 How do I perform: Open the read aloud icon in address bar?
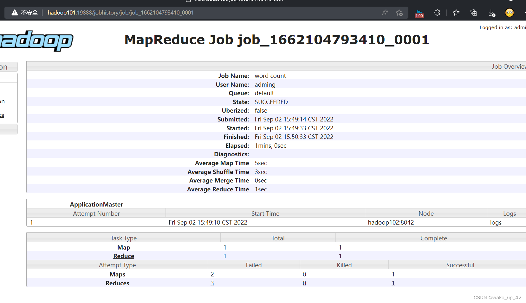click(x=385, y=13)
